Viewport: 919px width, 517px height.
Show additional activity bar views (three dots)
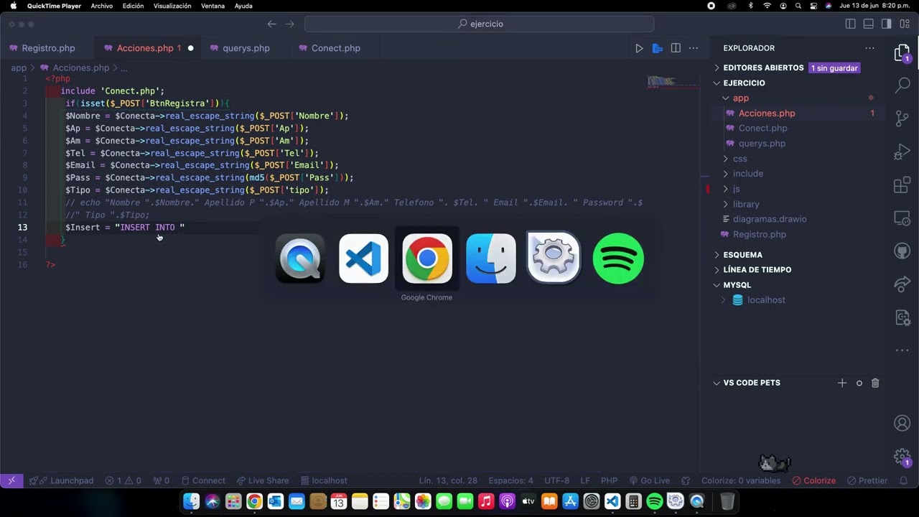tap(902, 350)
